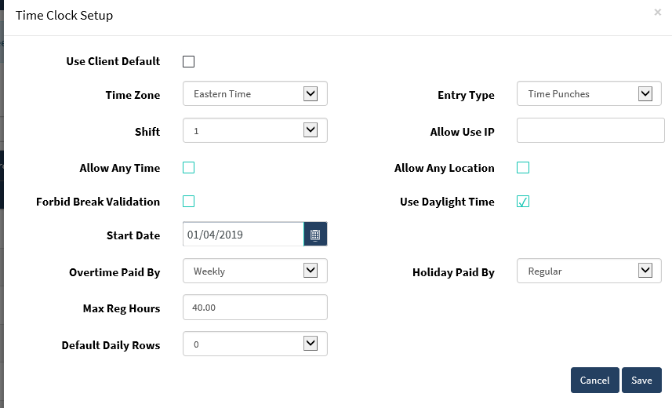This screenshot has width=672, height=408.
Task: Enable the Allow Any Time checkbox
Action: pos(188,167)
